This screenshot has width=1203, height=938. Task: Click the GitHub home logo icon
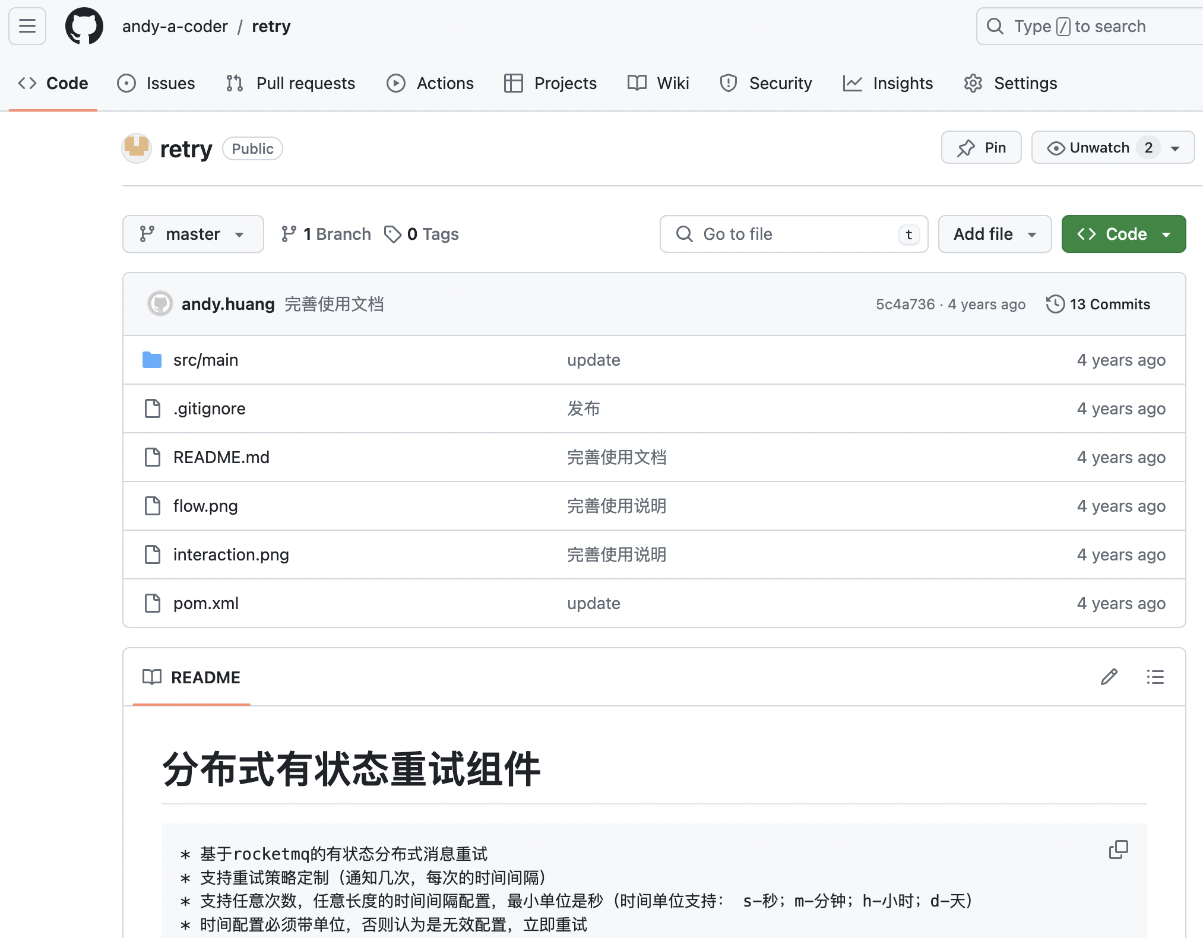click(82, 26)
